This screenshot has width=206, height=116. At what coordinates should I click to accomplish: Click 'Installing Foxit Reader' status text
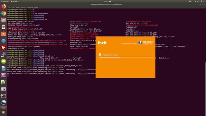click(x=110, y=55)
